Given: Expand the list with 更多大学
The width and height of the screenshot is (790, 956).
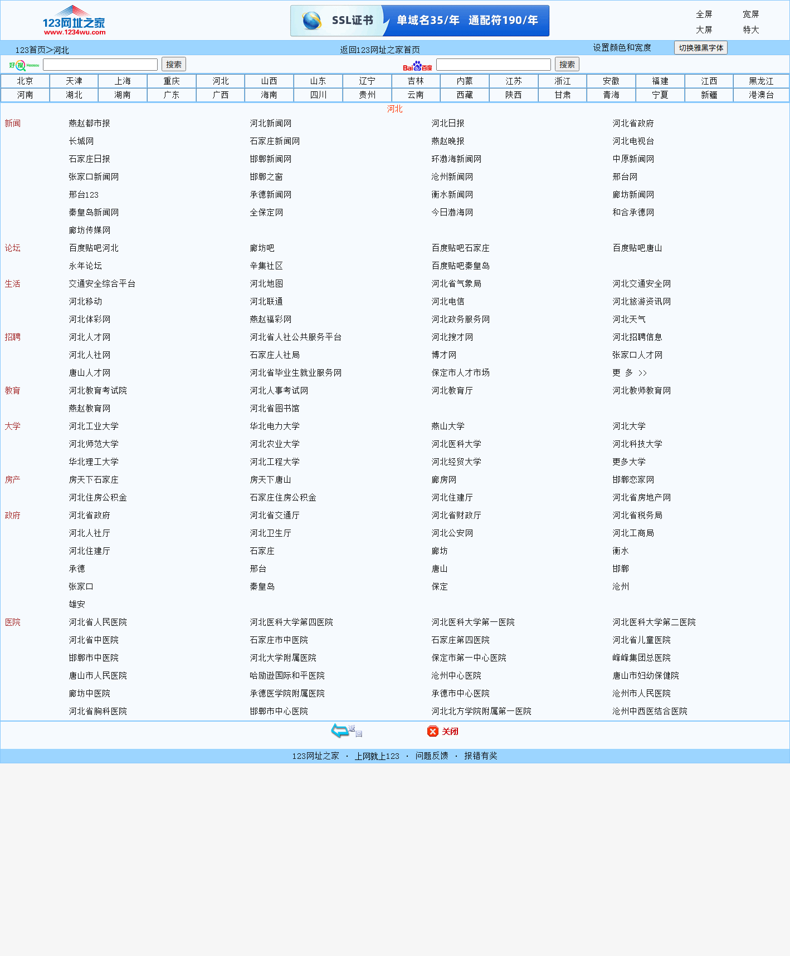Looking at the screenshot, I should (629, 462).
